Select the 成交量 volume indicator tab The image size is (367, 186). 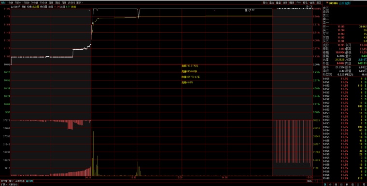4,181
